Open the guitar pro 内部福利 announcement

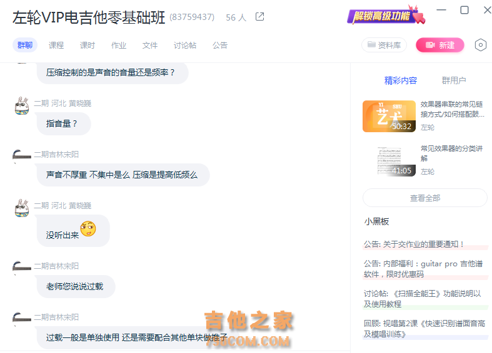[423, 269]
